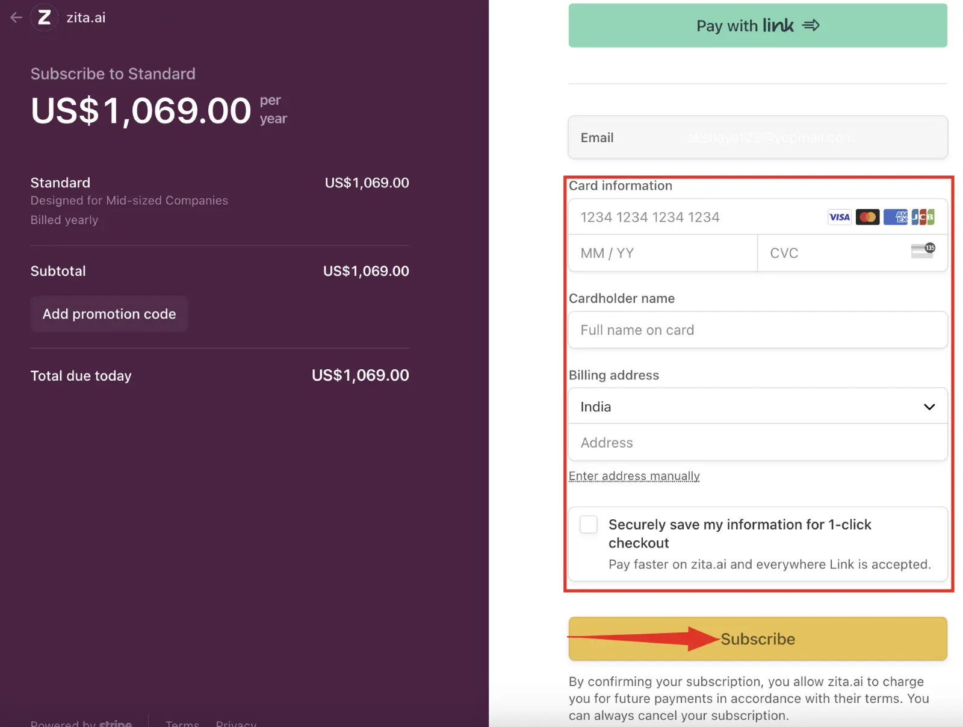
Task: Click the CVC card hint icon
Action: [x=923, y=251]
